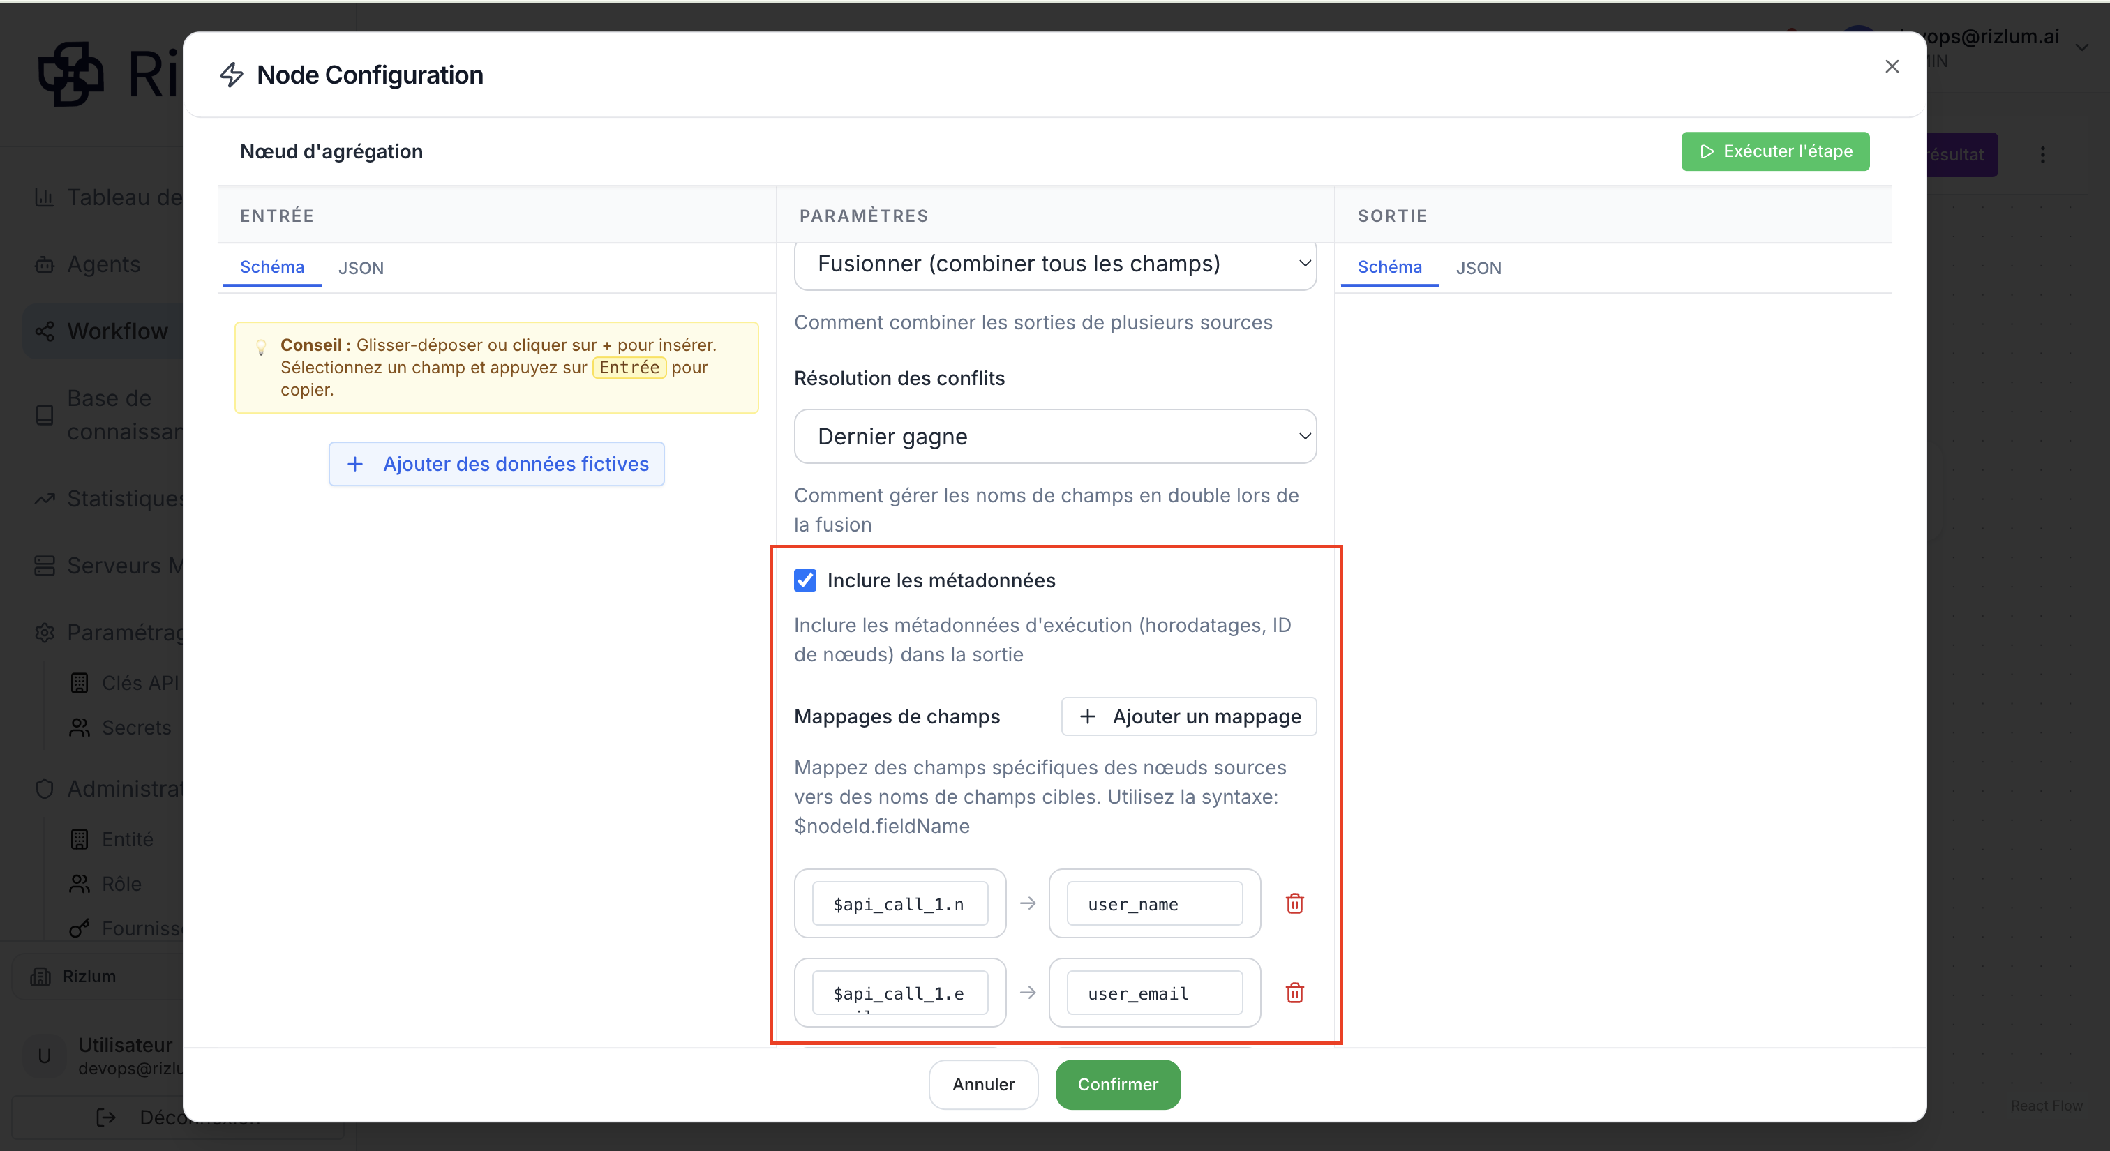
Task: Open Clés API in the sidebar
Action: click(124, 683)
